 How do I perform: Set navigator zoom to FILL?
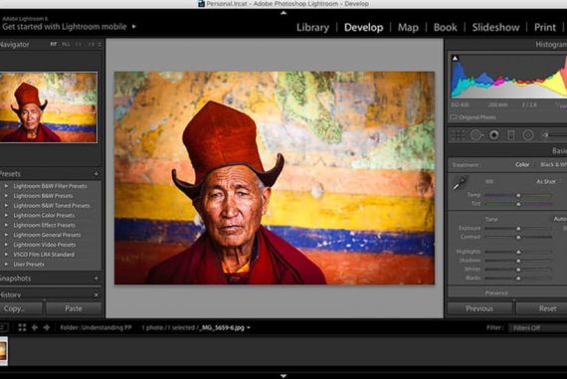pyautogui.click(x=66, y=44)
